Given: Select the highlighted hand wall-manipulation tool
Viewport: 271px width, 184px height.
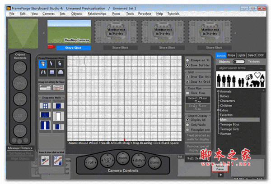Looking at the screenshot, I should pyautogui.click(x=42, y=64).
